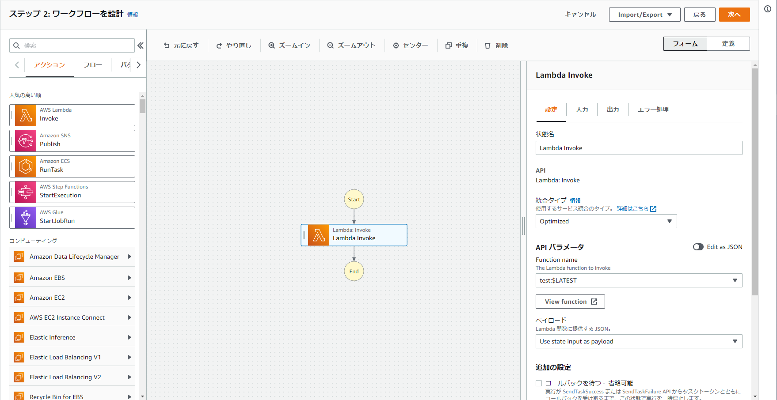Switch to the エラー処理 tab

653,109
